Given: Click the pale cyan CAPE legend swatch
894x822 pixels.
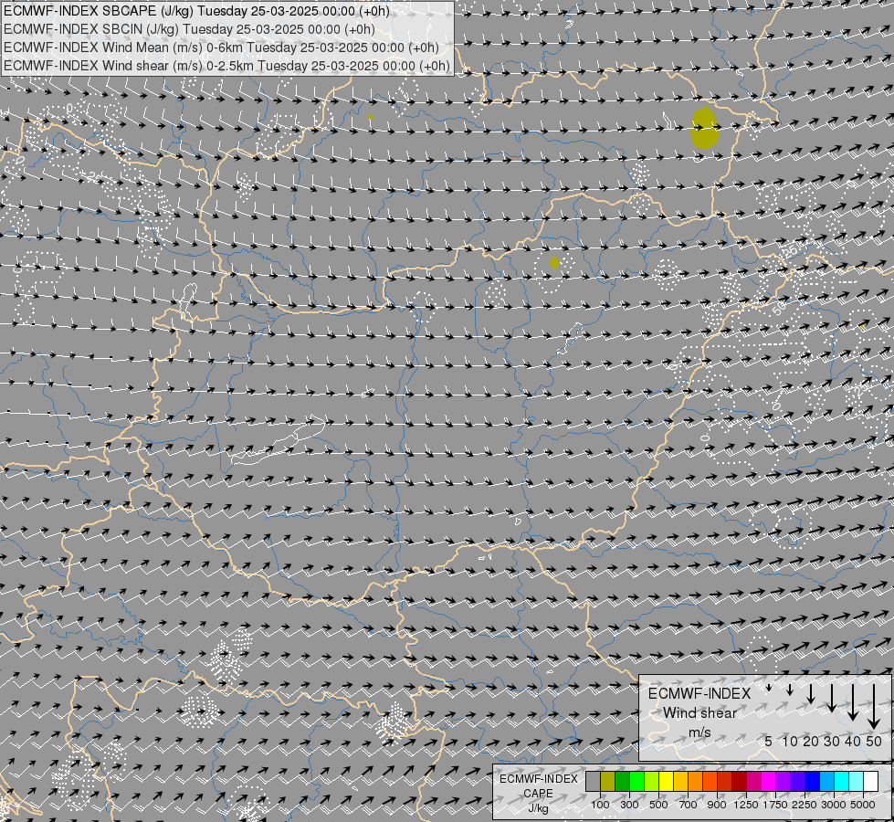Looking at the screenshot, I should coord(856,781).
